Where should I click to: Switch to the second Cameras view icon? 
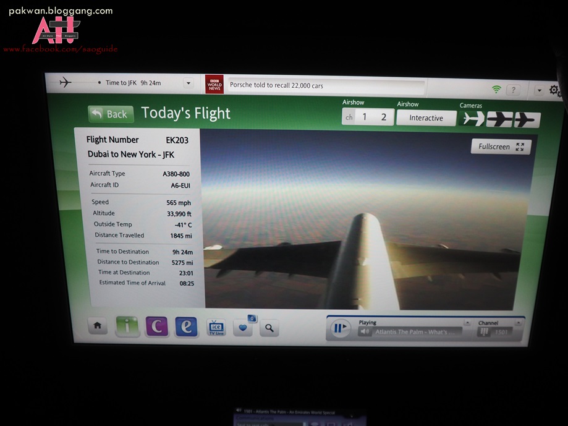point(499,119)
